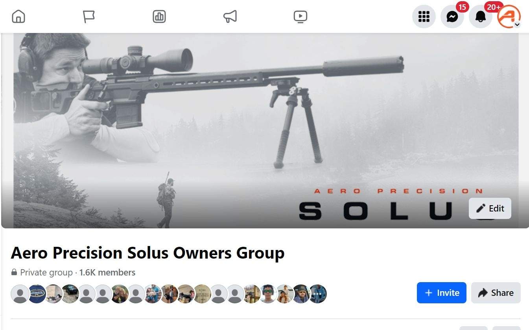Click the green sunglasses member avatar

(x=268, y=294)
